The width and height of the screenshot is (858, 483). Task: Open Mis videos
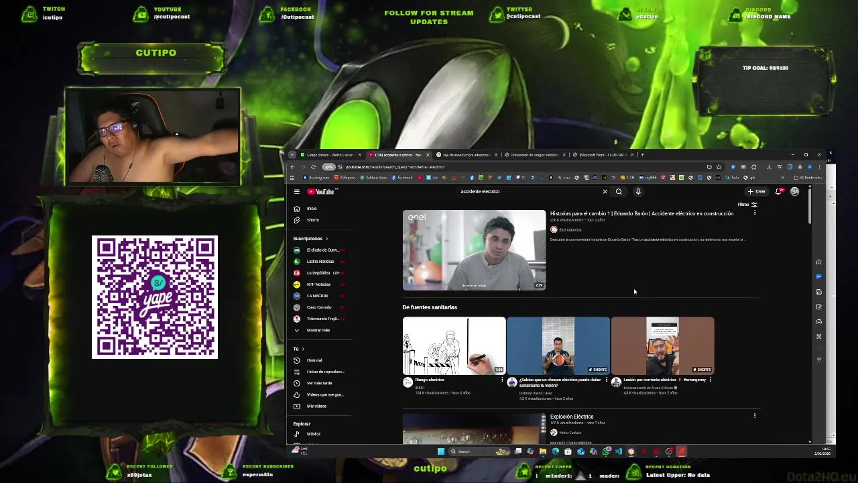coord(320,406)
